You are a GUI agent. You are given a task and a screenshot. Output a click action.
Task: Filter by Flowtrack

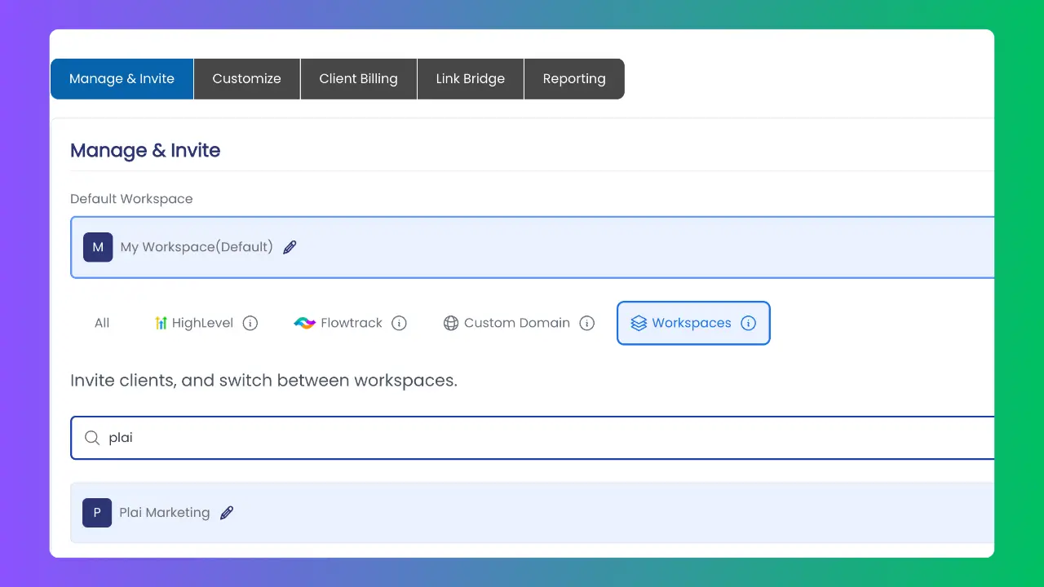click(351, 323)
